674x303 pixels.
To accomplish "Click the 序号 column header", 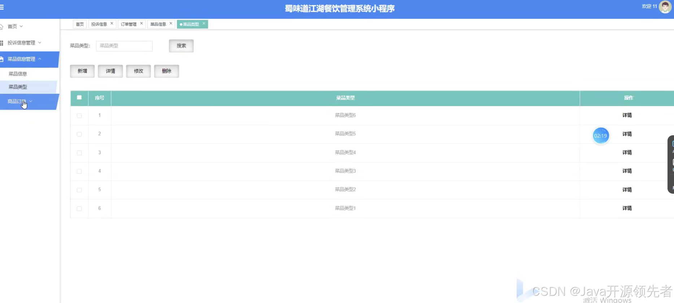I will [100, 98].
